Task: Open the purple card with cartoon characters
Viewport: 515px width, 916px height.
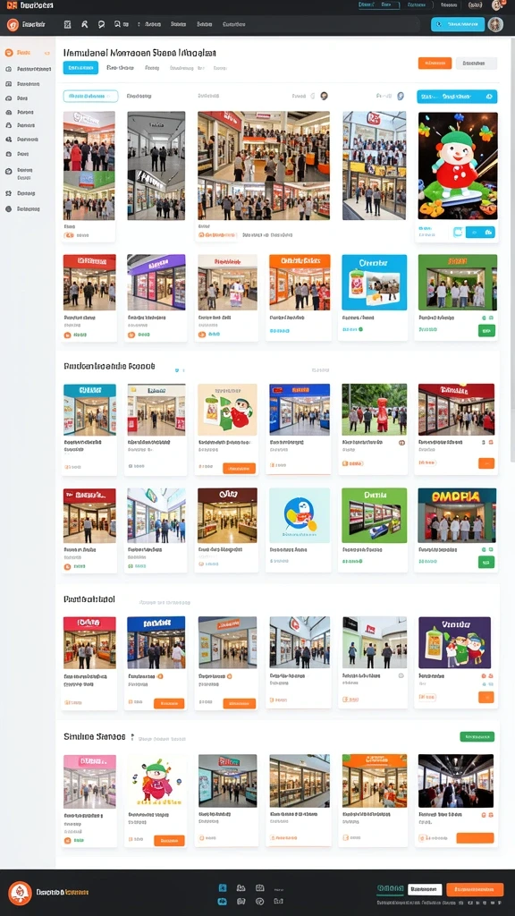Action: click(x=455, y=642)
